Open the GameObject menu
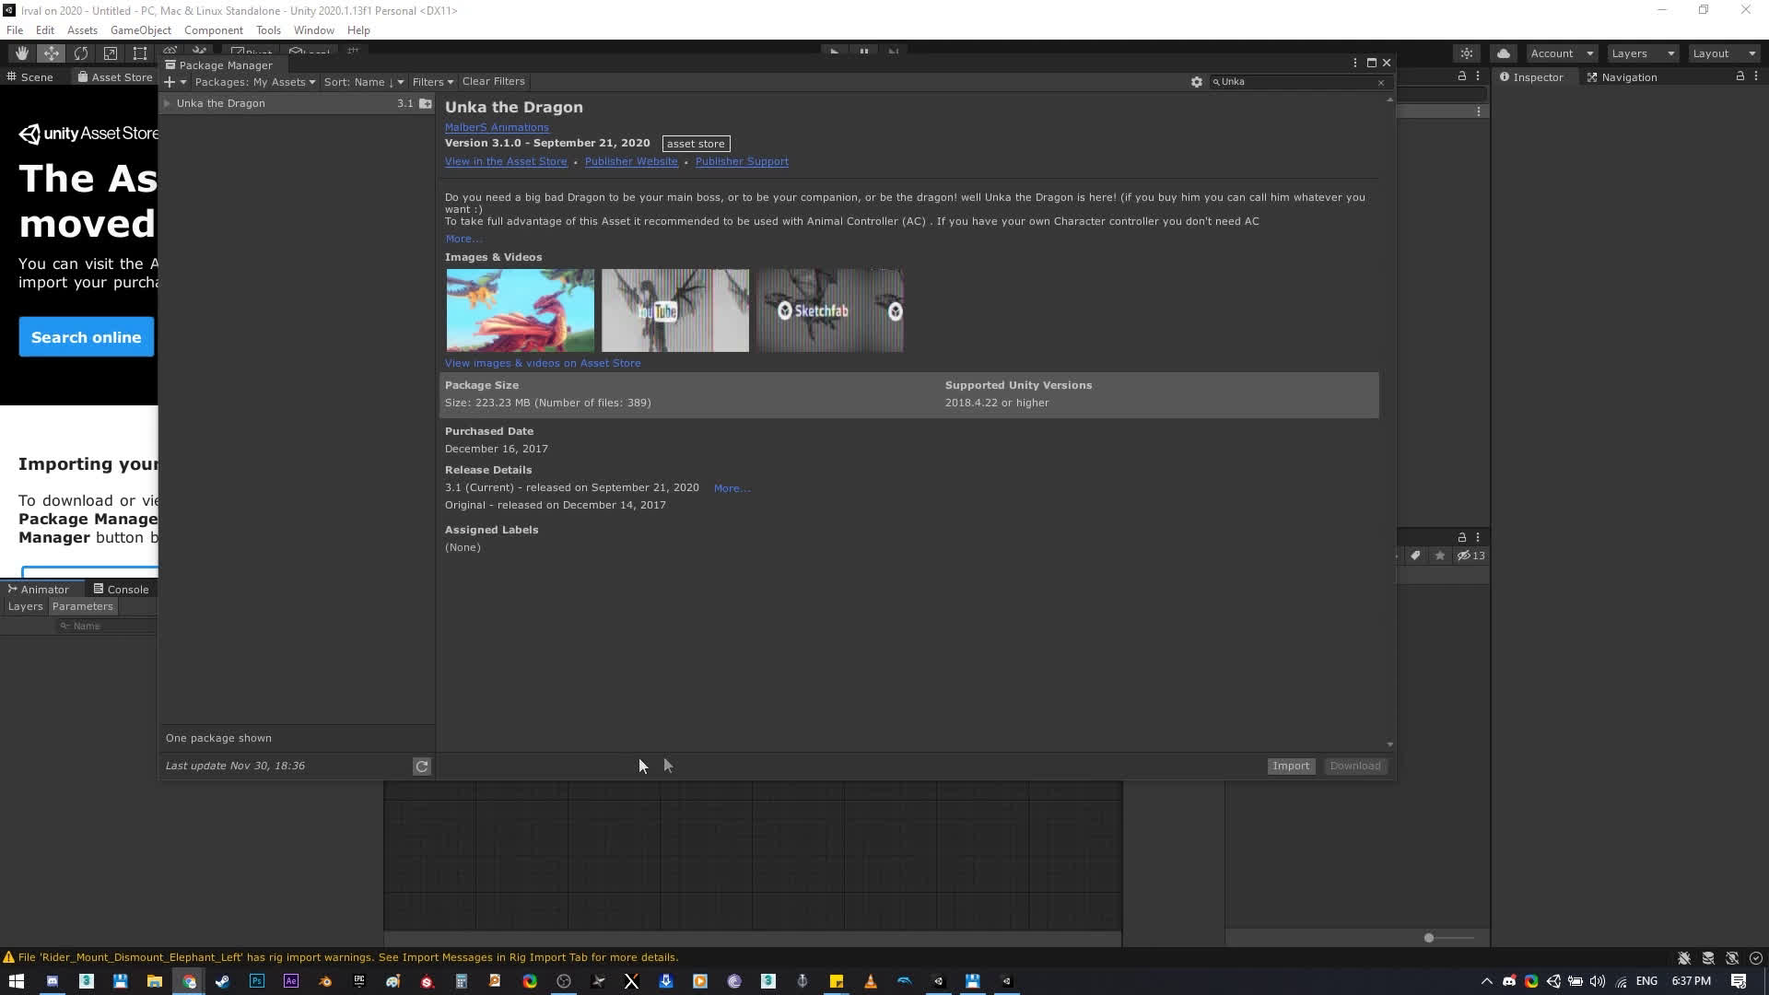Viewport: 1769px width, 995px height. click(x=140, y=30)
